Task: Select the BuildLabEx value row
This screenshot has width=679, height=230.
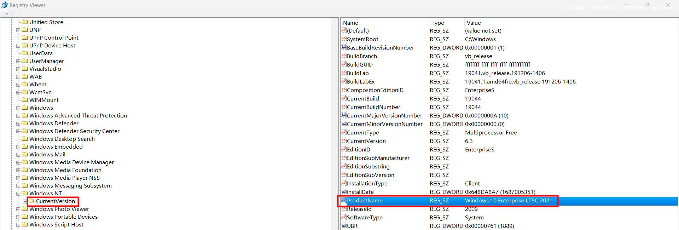Action: point(509,81)
